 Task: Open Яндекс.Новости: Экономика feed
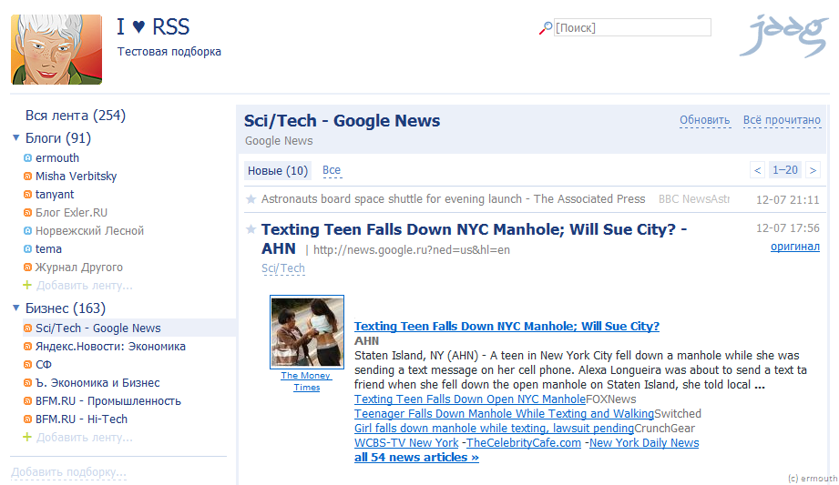click(x=110, y=346)
